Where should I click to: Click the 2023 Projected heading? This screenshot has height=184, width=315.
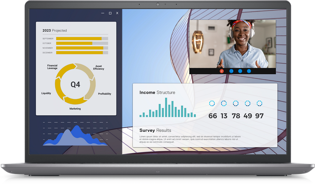pyautogui.click(x=55, y=30)
